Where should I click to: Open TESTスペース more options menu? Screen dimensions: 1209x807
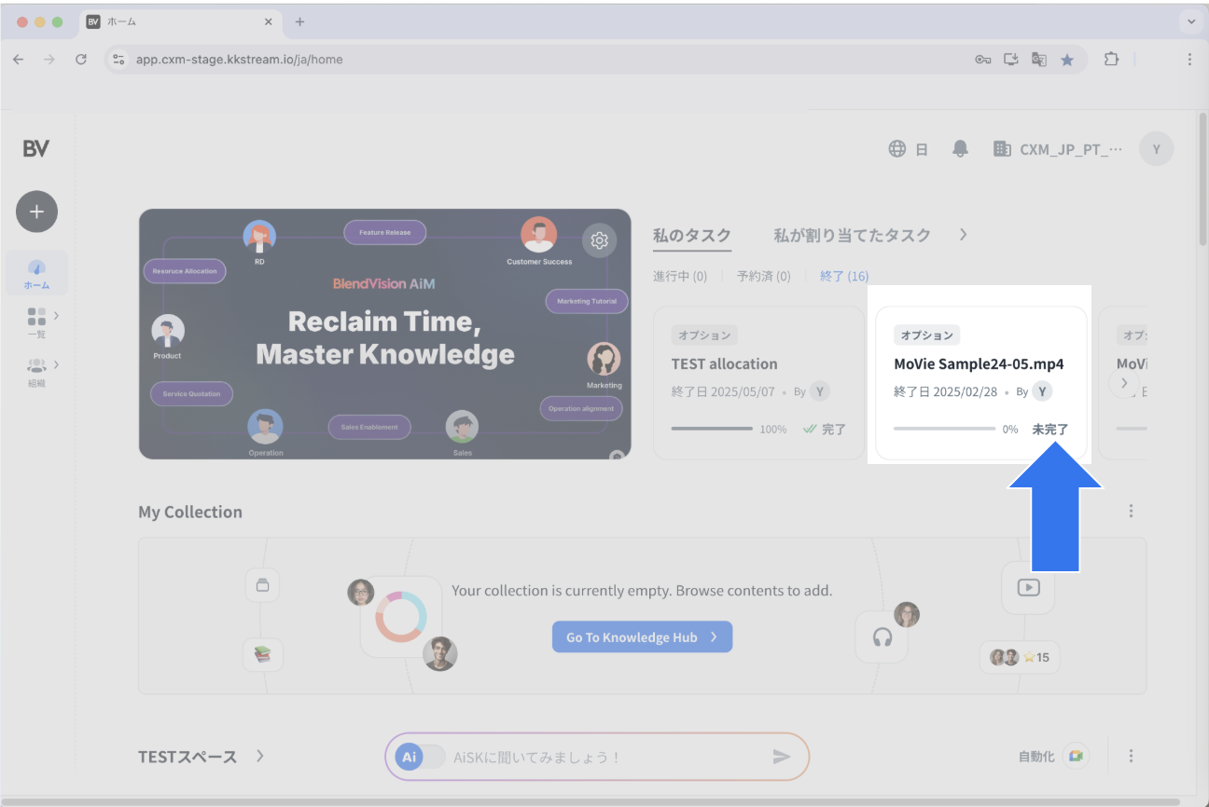(1131, 756)
